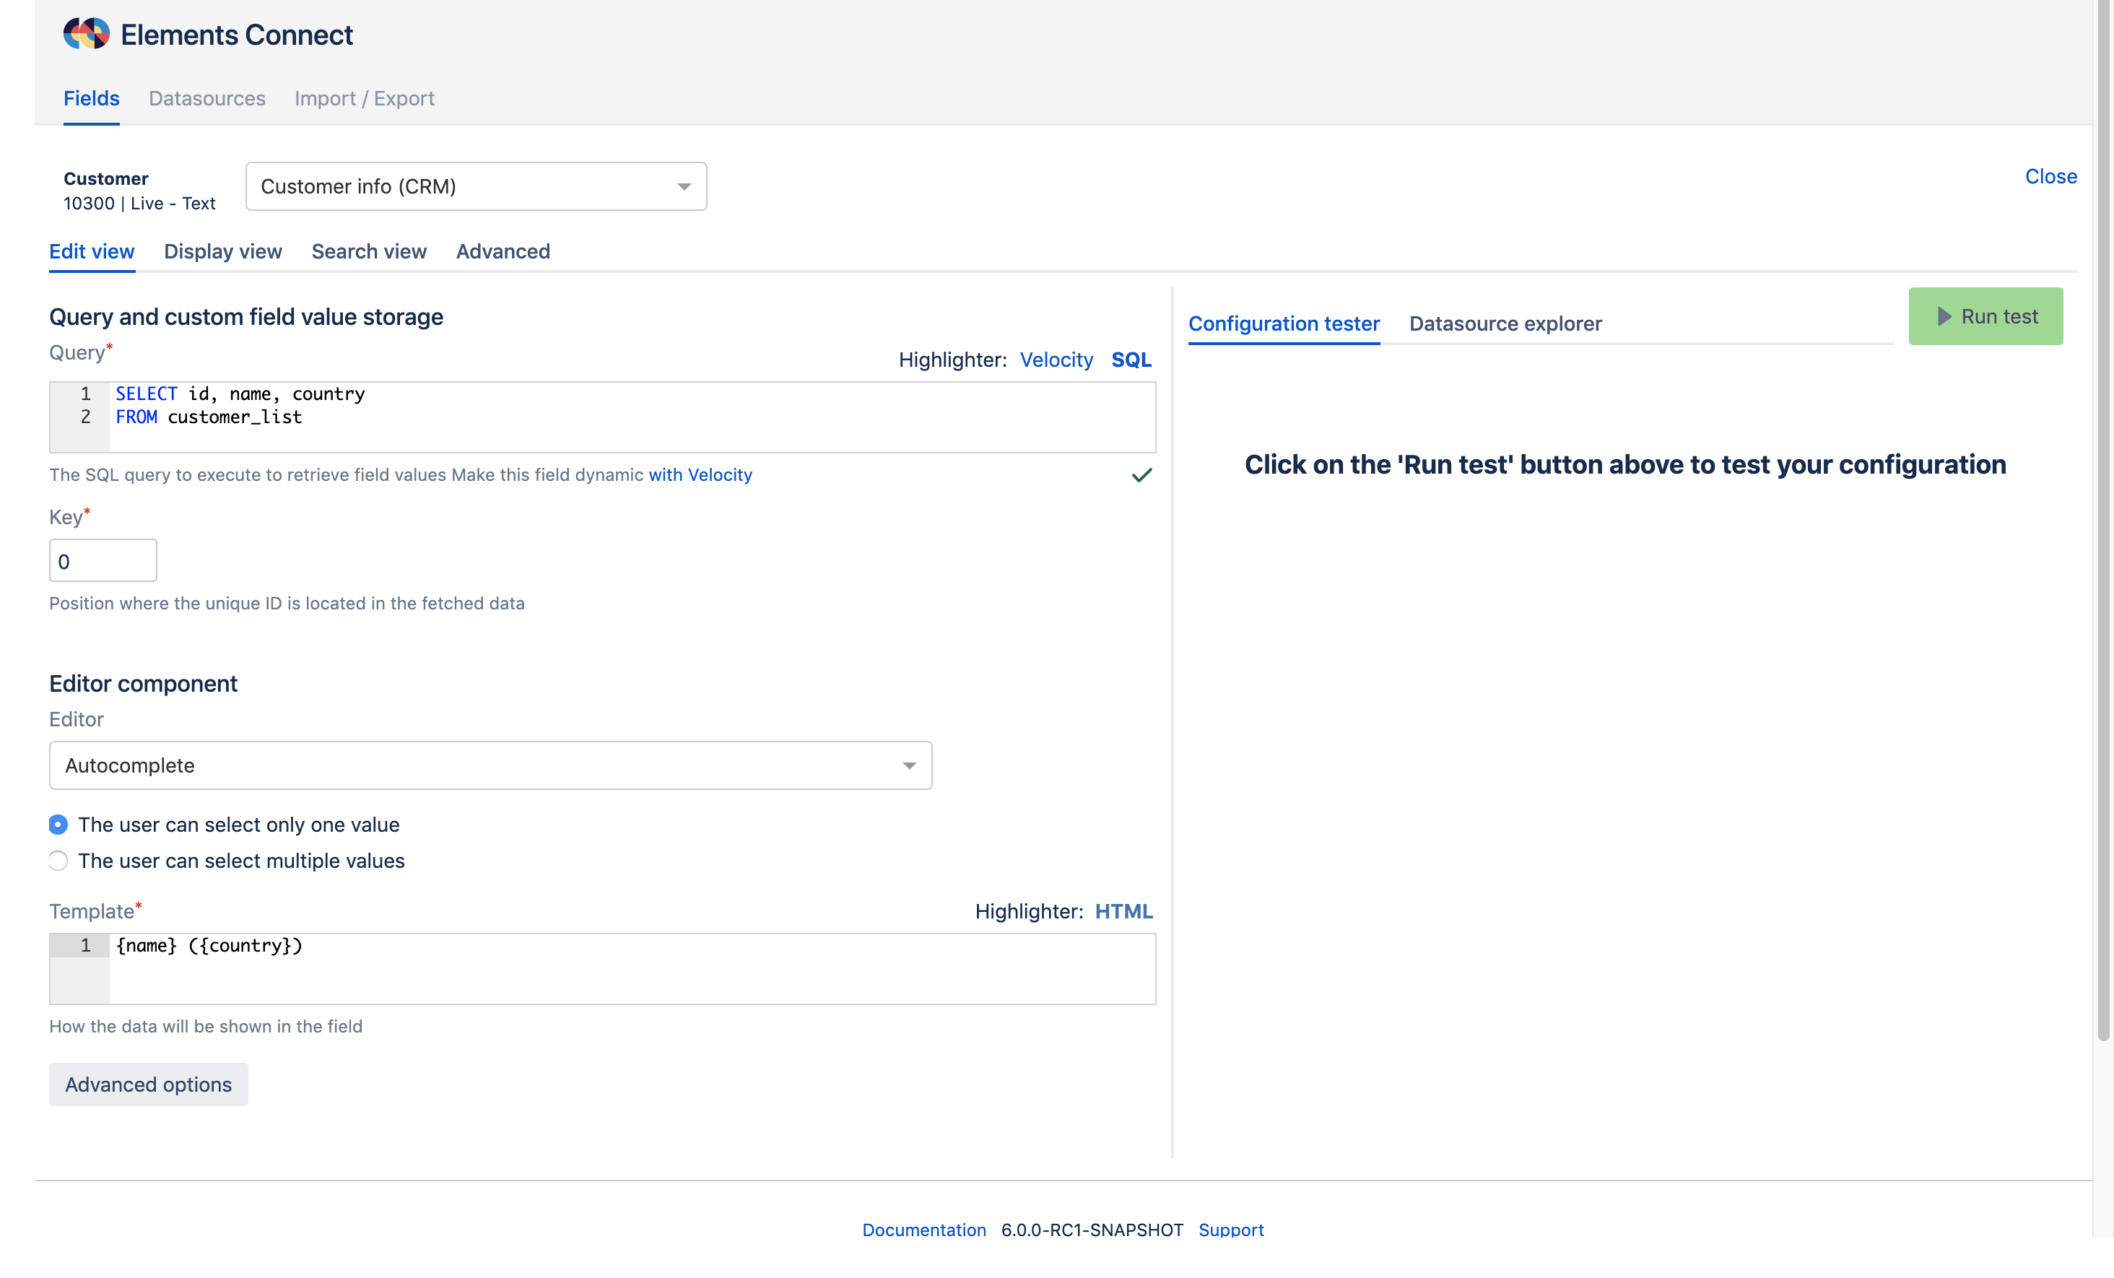
Task: Set query highlighter to Velocity
Action: coord(1056,360)
